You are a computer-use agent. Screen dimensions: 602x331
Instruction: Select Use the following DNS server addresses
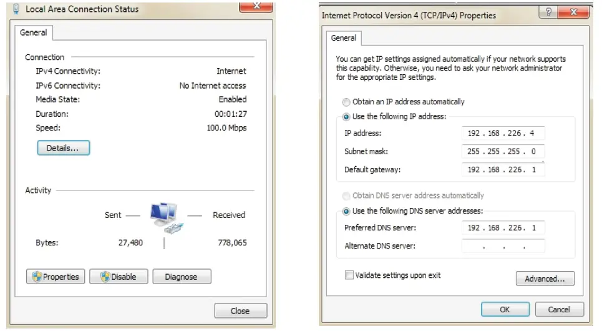(x=346, y=211)
